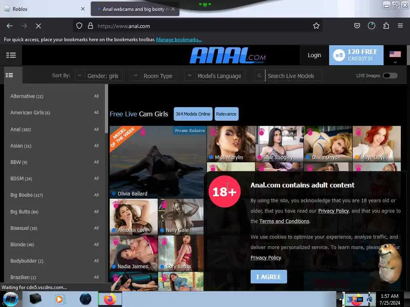The image size is (410, 307).
Task: Select the Asian category
Action: (21, 146)
